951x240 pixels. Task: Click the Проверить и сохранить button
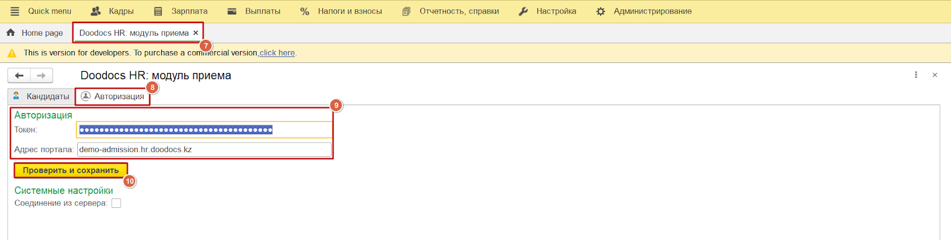71,170
